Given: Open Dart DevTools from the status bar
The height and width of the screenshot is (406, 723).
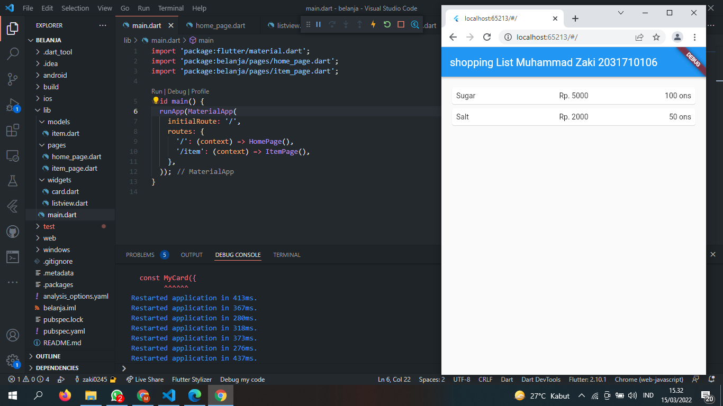Looking at the screenshot, I should pyautogui.click(x=540, y=379).
